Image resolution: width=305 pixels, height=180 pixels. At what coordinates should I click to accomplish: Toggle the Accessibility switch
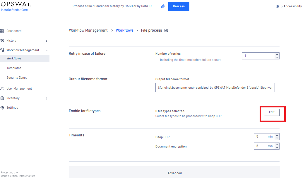tap(279, 6)
